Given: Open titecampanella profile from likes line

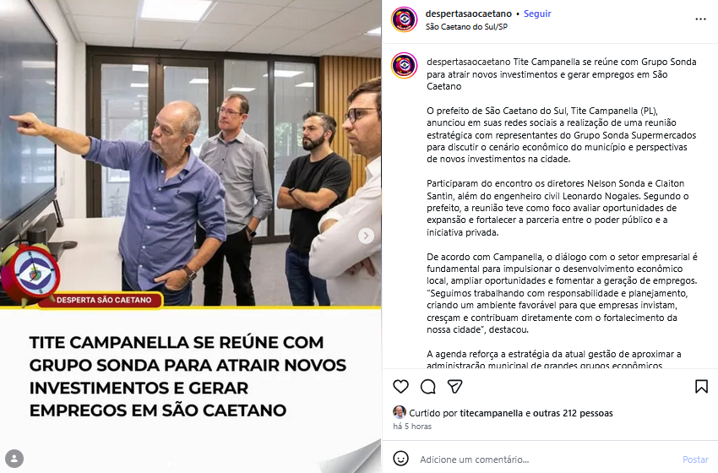Looking at the screenshot, I should click(x=492, y=413).
